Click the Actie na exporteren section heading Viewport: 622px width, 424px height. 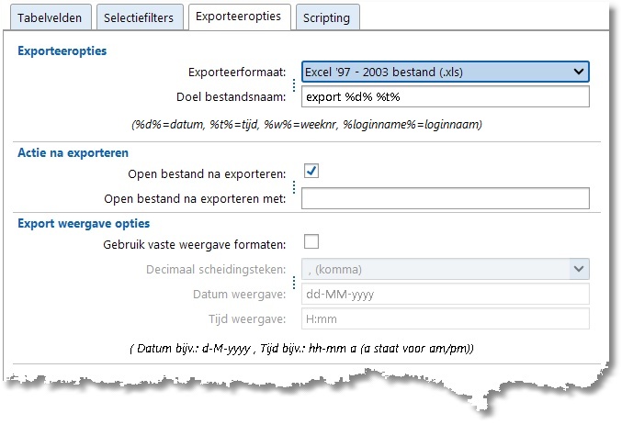[x=74, y=152]
